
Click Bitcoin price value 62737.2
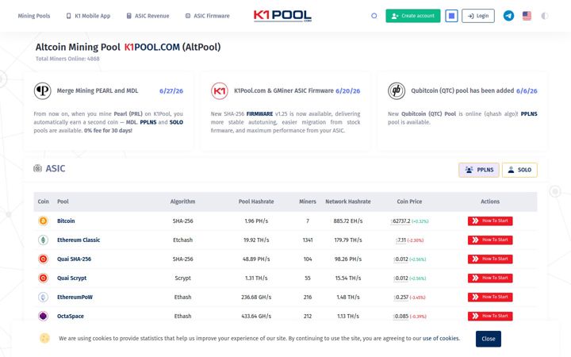[x=400, y=221]
